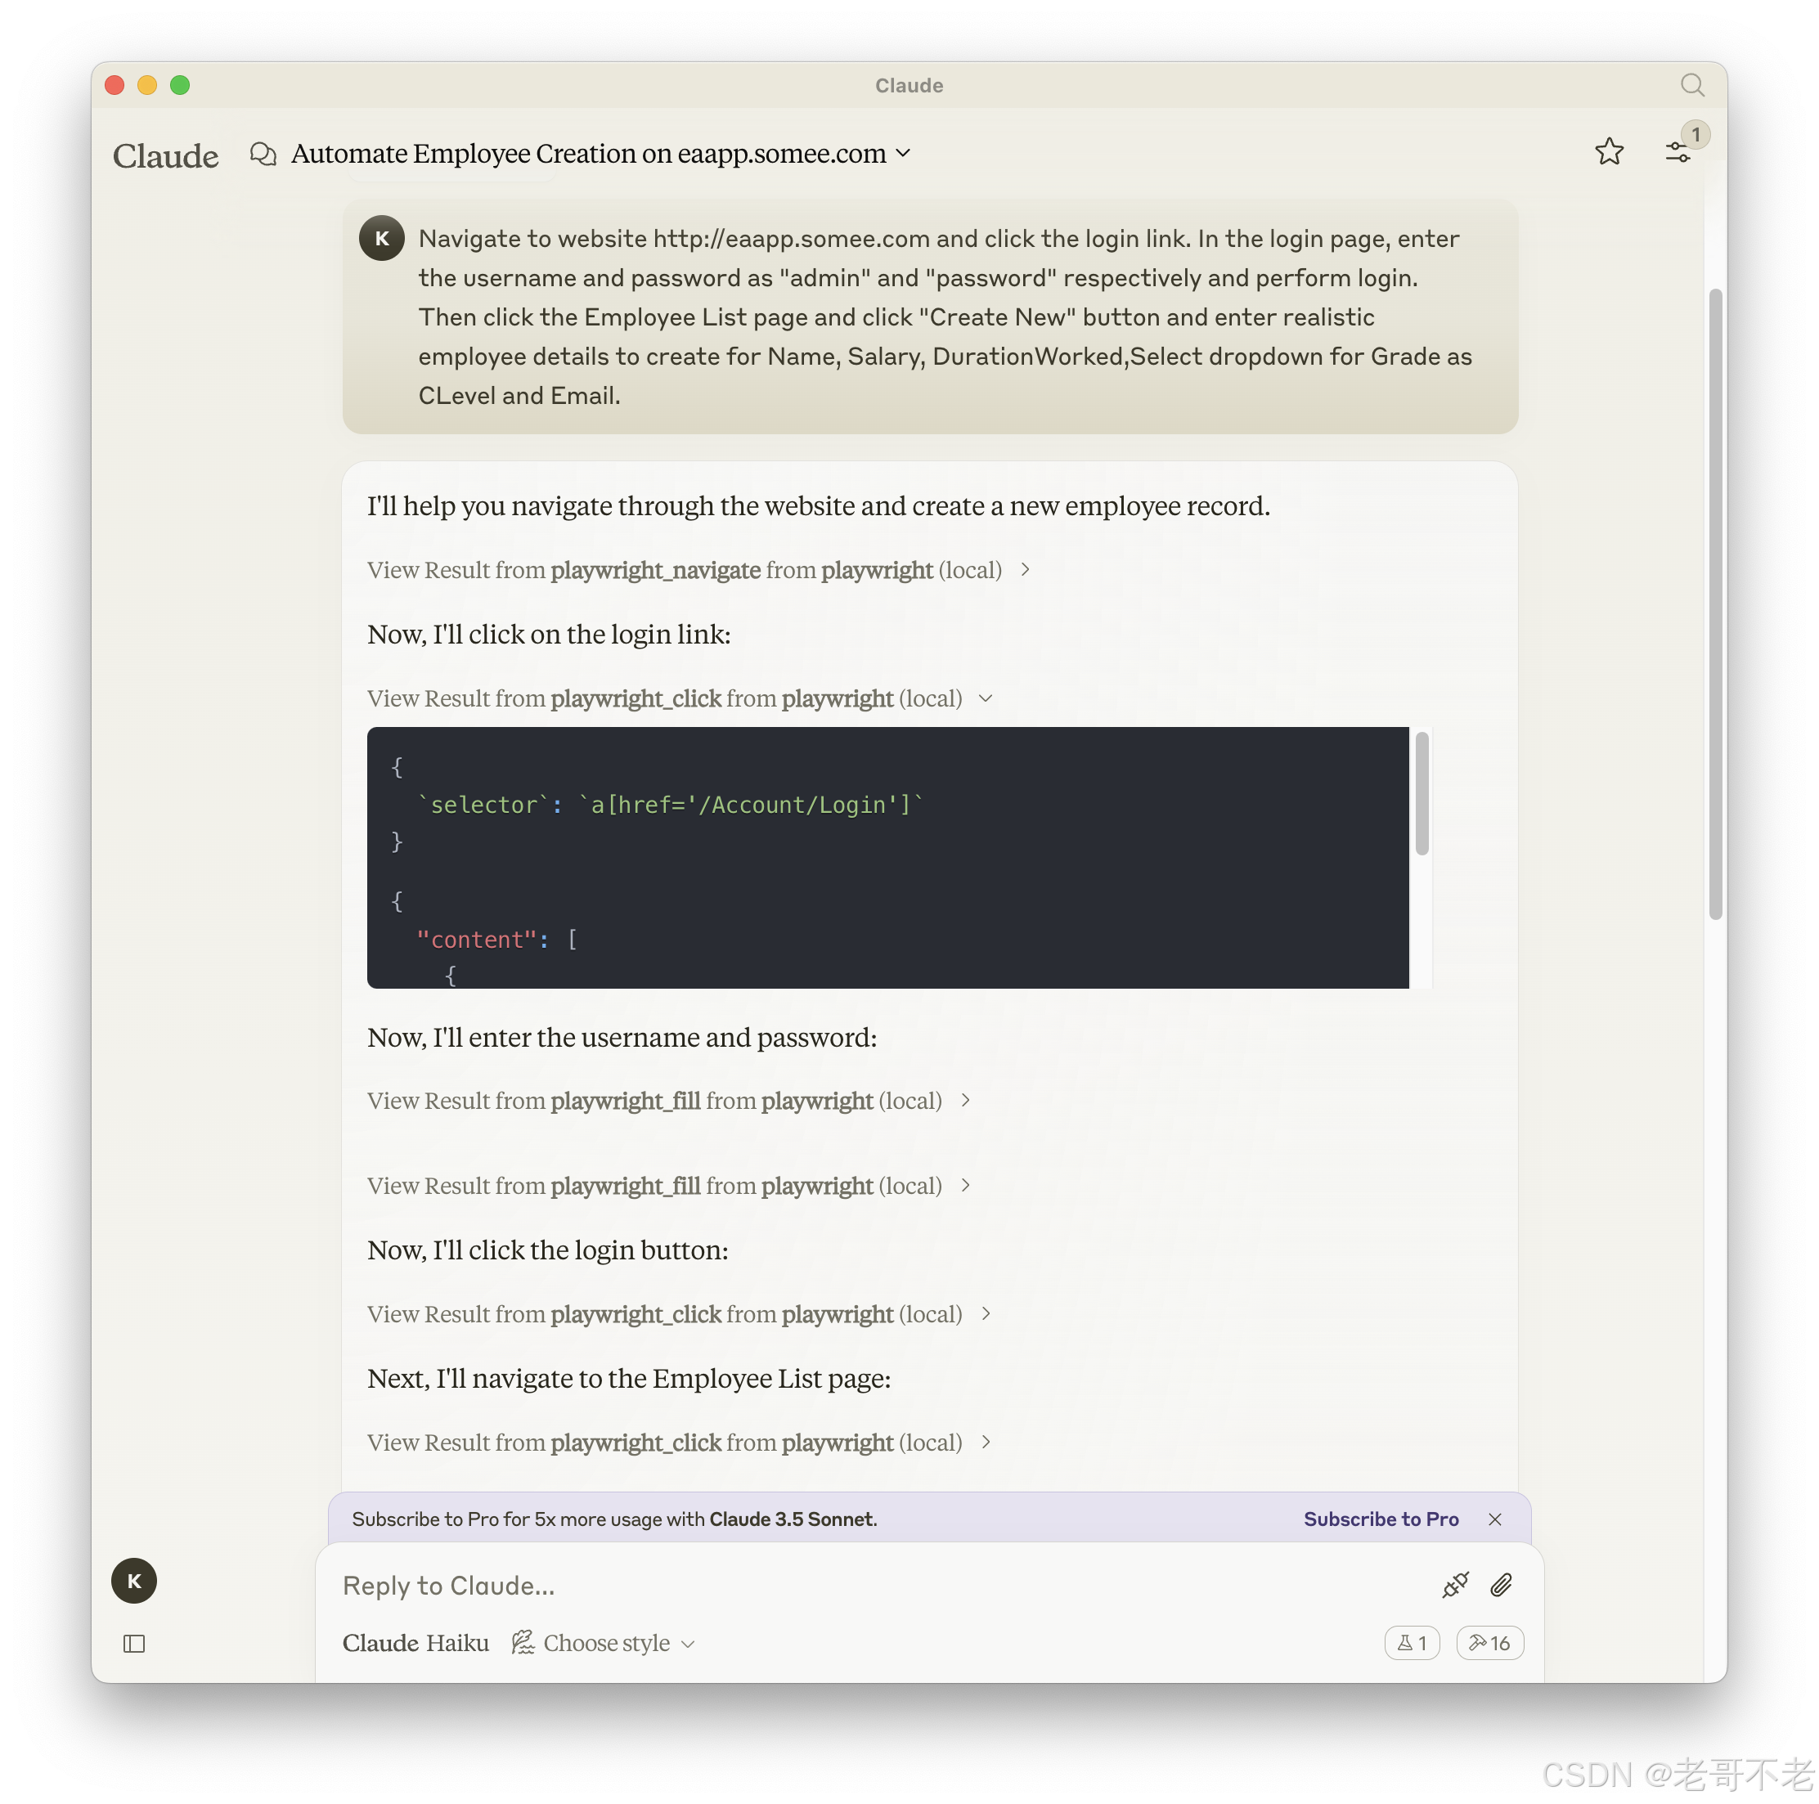Click the paperclip attach file icon
Viewport: 1819px width, 1804px height.
pos(1501,1585)
